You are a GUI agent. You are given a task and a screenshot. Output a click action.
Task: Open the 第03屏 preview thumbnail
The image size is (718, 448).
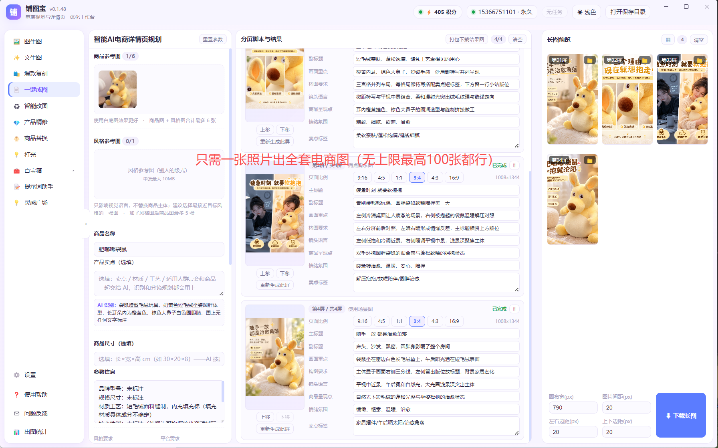pyautogui.click(x=682, y=99)
